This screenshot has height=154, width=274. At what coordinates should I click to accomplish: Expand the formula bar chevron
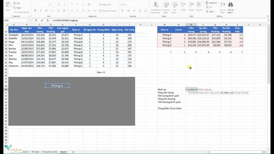tap(268, 21)
